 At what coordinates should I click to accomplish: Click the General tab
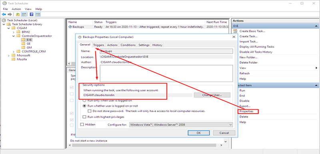pyautogui.click(x=85, y=45)
